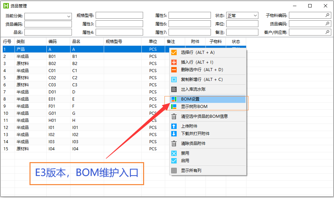Click the plus icon for 插入行
This screenshot has height=198, width=334.
(174, 62)
